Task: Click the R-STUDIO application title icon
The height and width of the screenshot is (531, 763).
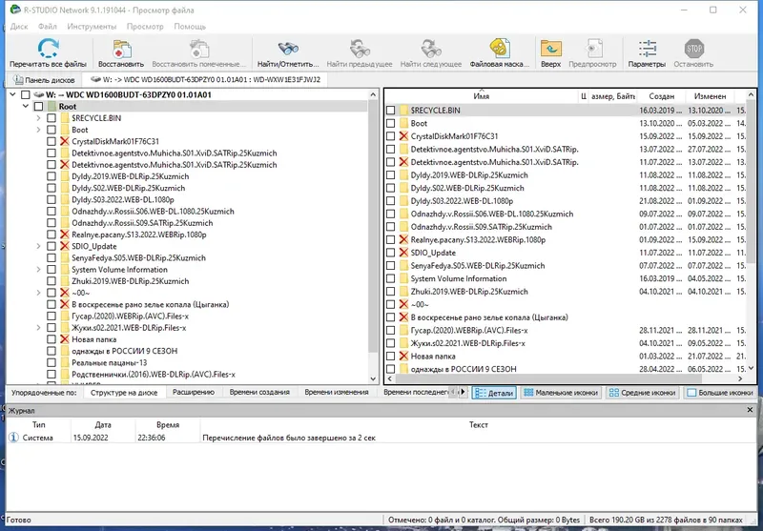Action: point(15,10)
